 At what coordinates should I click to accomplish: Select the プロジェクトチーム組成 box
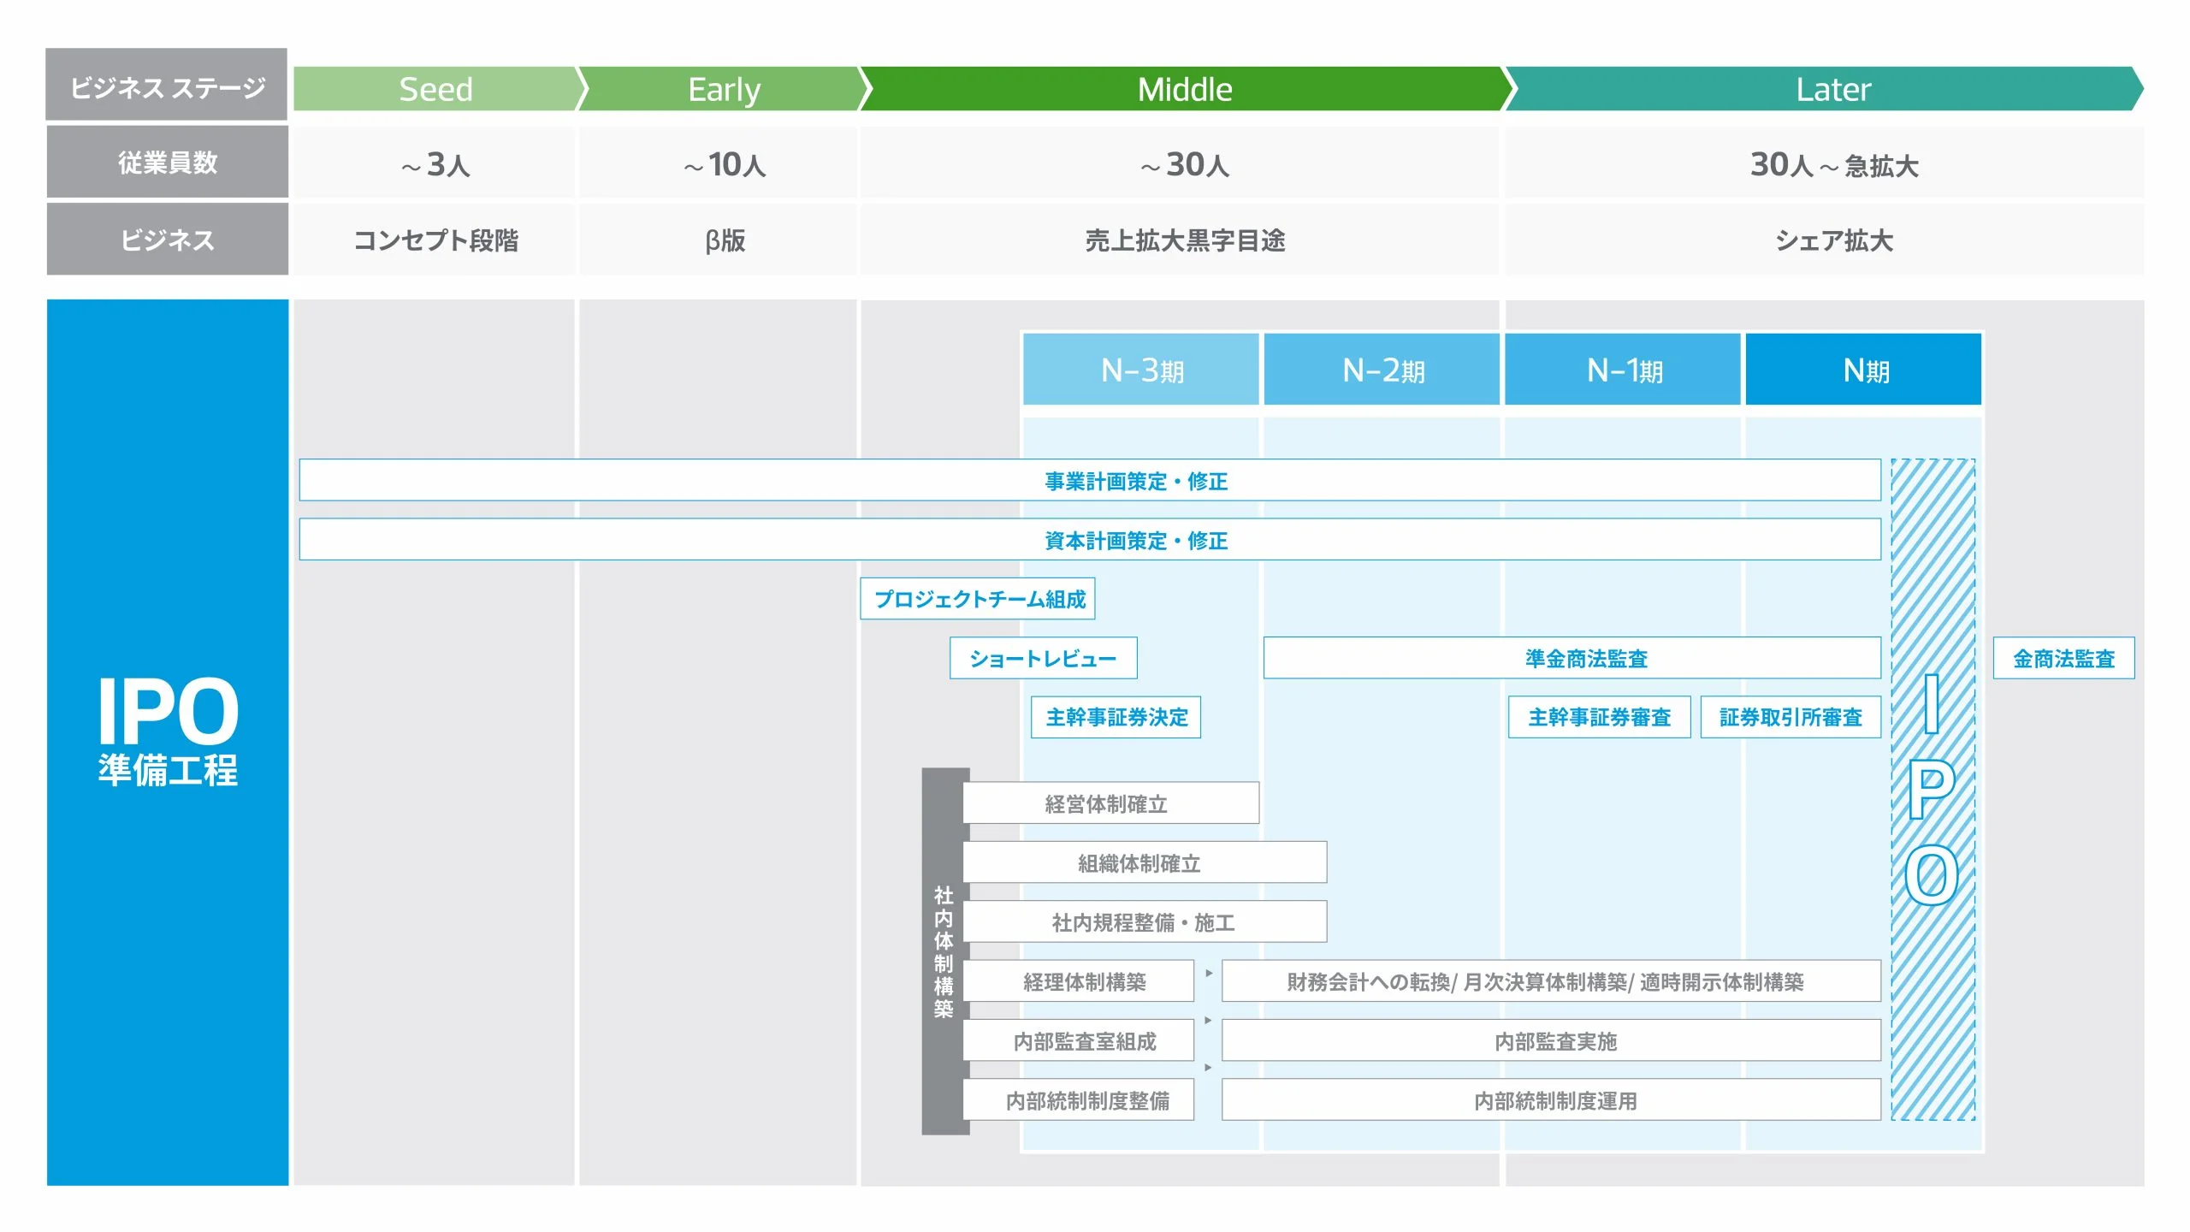pyautogui.click(x=978, y=599)
